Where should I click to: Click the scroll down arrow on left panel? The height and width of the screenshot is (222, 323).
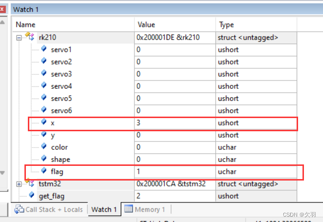pos(2,173)
